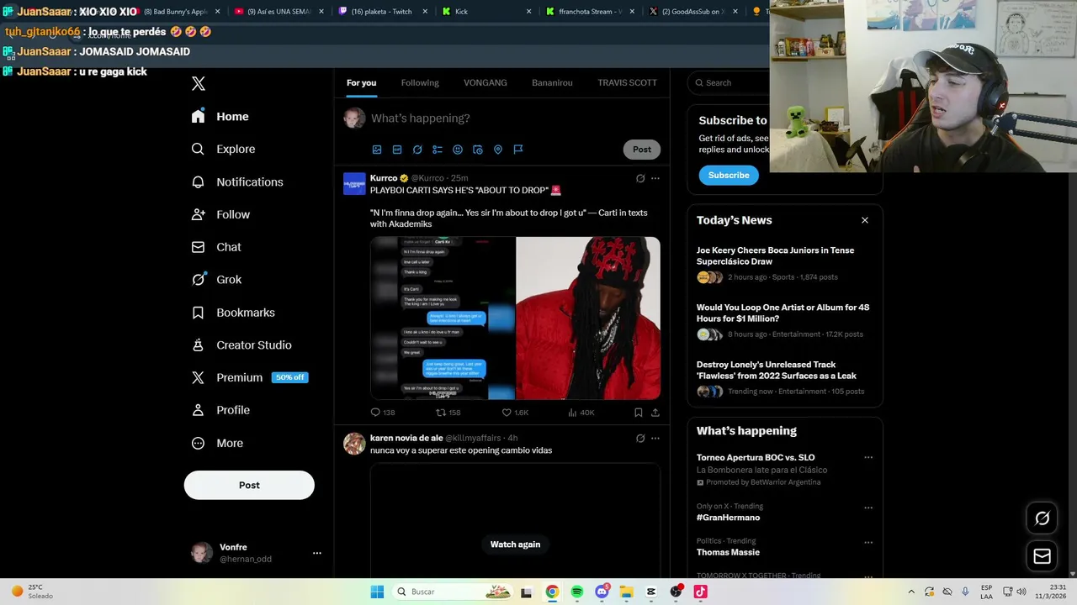Click the blue Subscribe button

tap(729, 175)
